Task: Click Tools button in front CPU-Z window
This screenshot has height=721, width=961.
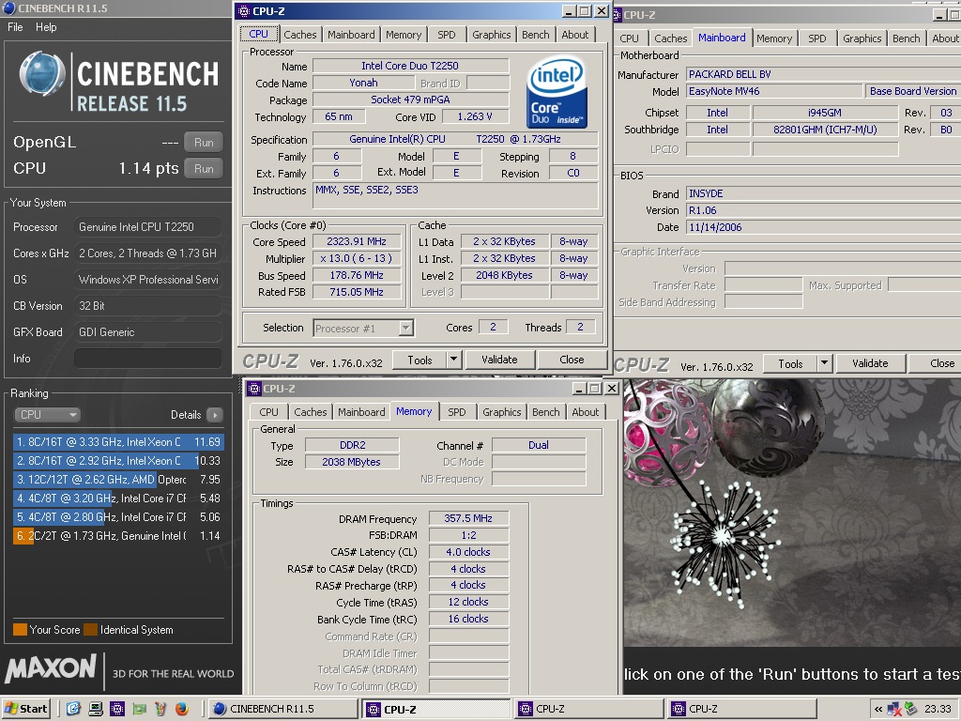Action: click(x=419, y=360)
